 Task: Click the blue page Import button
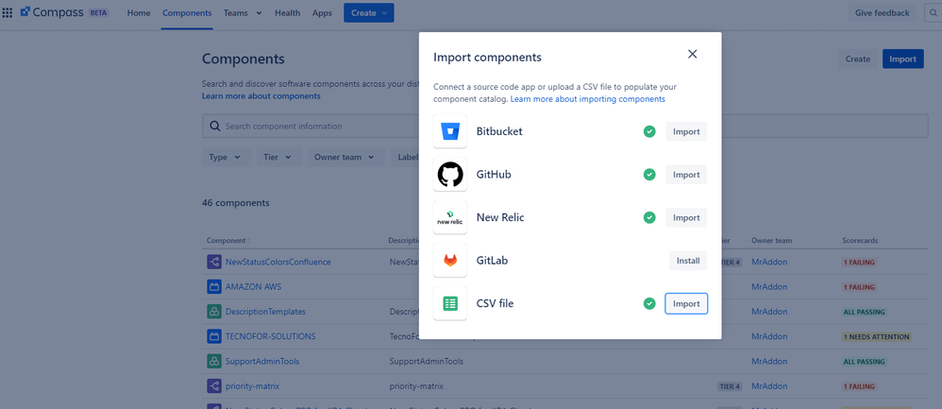tap(902, 59)
